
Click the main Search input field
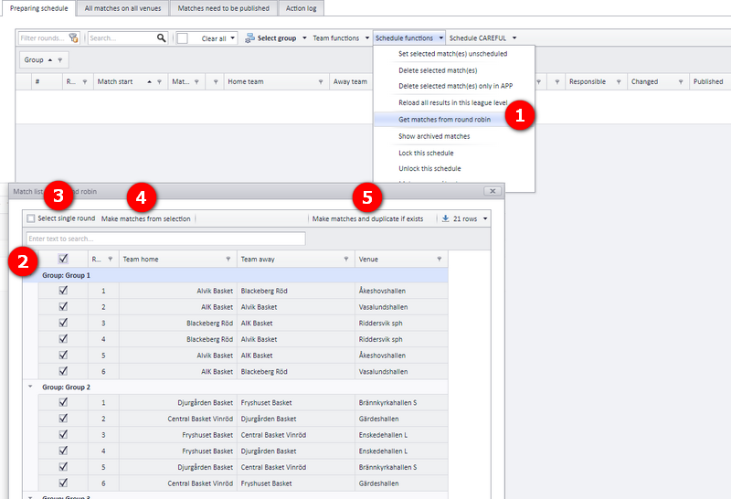[x=122, y=38]
